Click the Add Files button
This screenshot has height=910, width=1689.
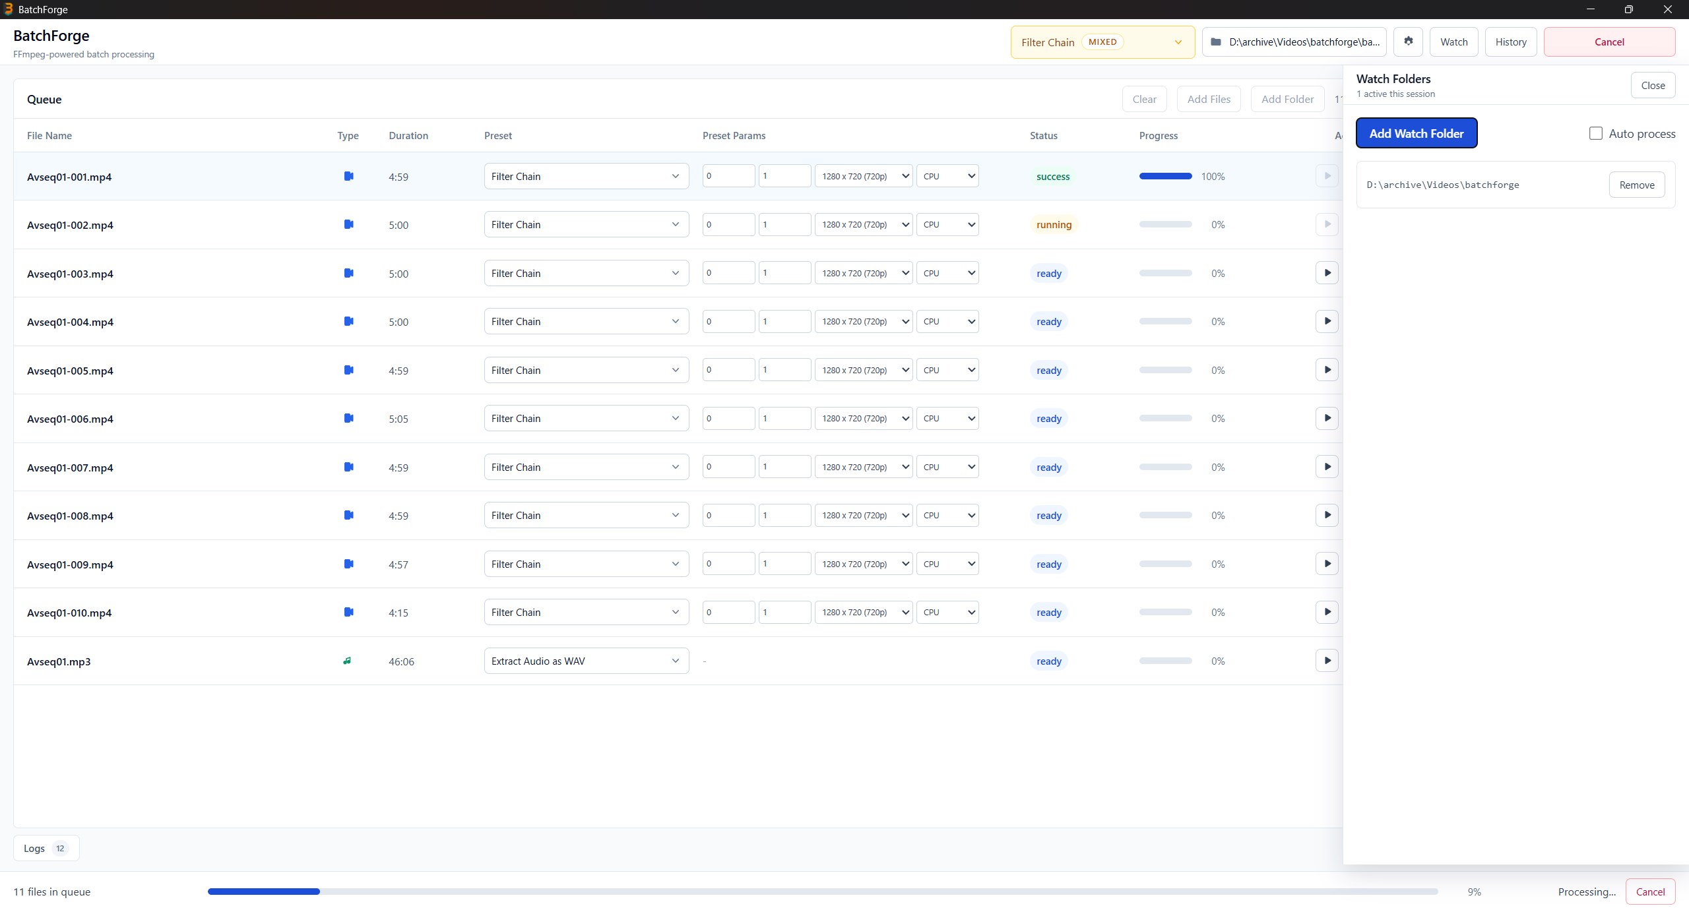[1209, 99]
